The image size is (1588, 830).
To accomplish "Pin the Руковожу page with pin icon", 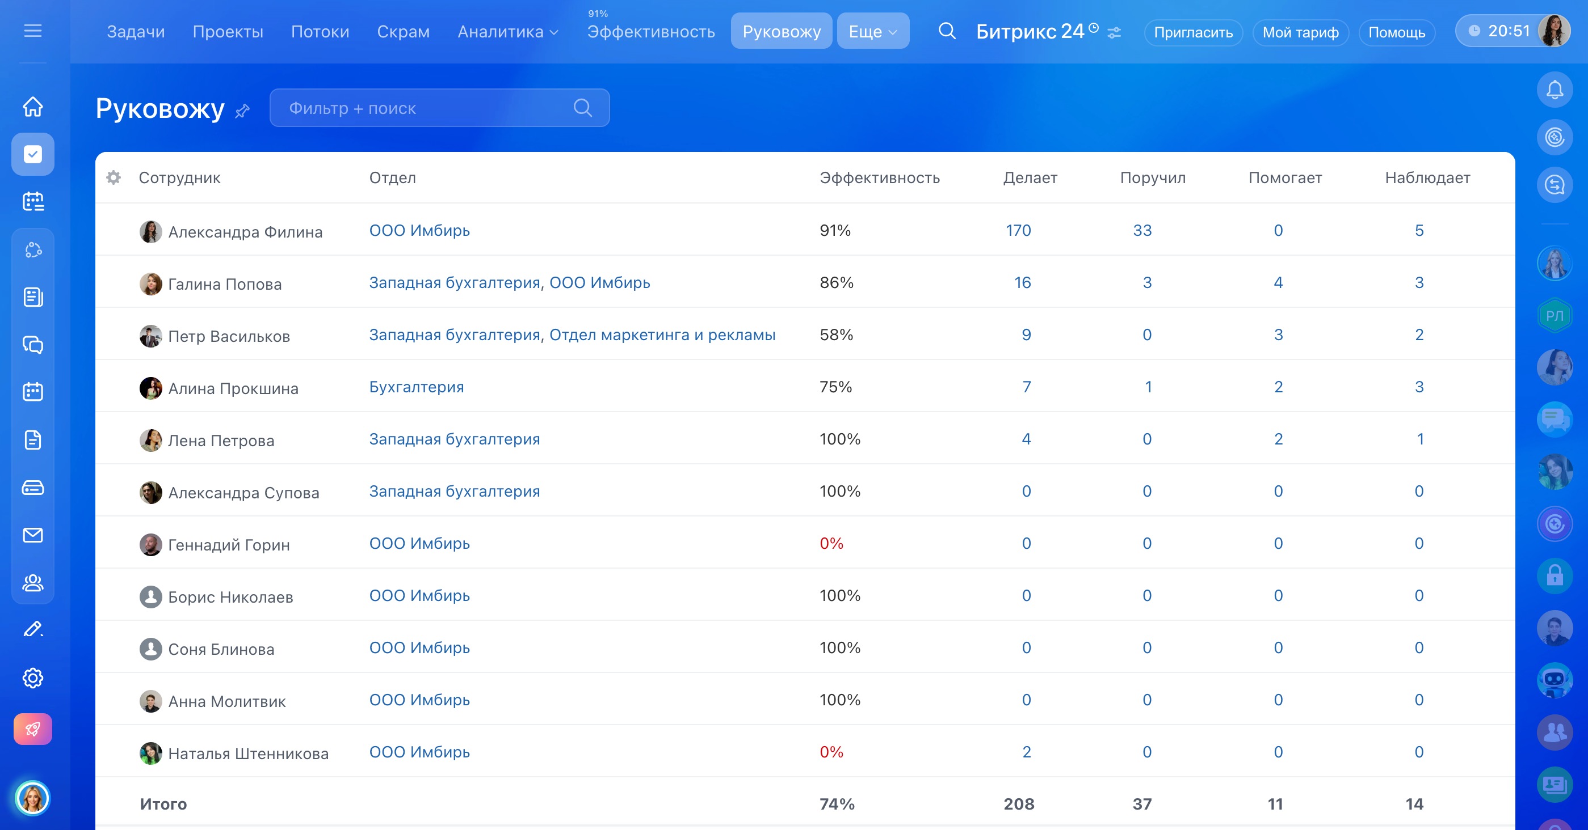I will (242, 111).
